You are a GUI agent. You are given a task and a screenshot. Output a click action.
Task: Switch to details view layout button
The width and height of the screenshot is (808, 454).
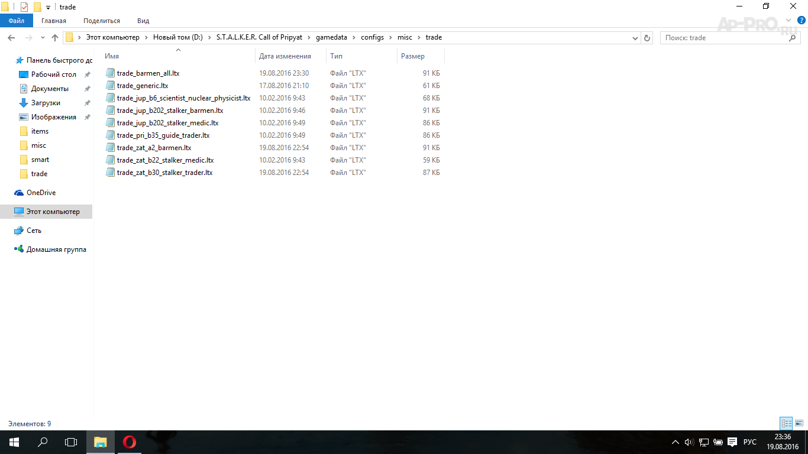coord(786,423)
